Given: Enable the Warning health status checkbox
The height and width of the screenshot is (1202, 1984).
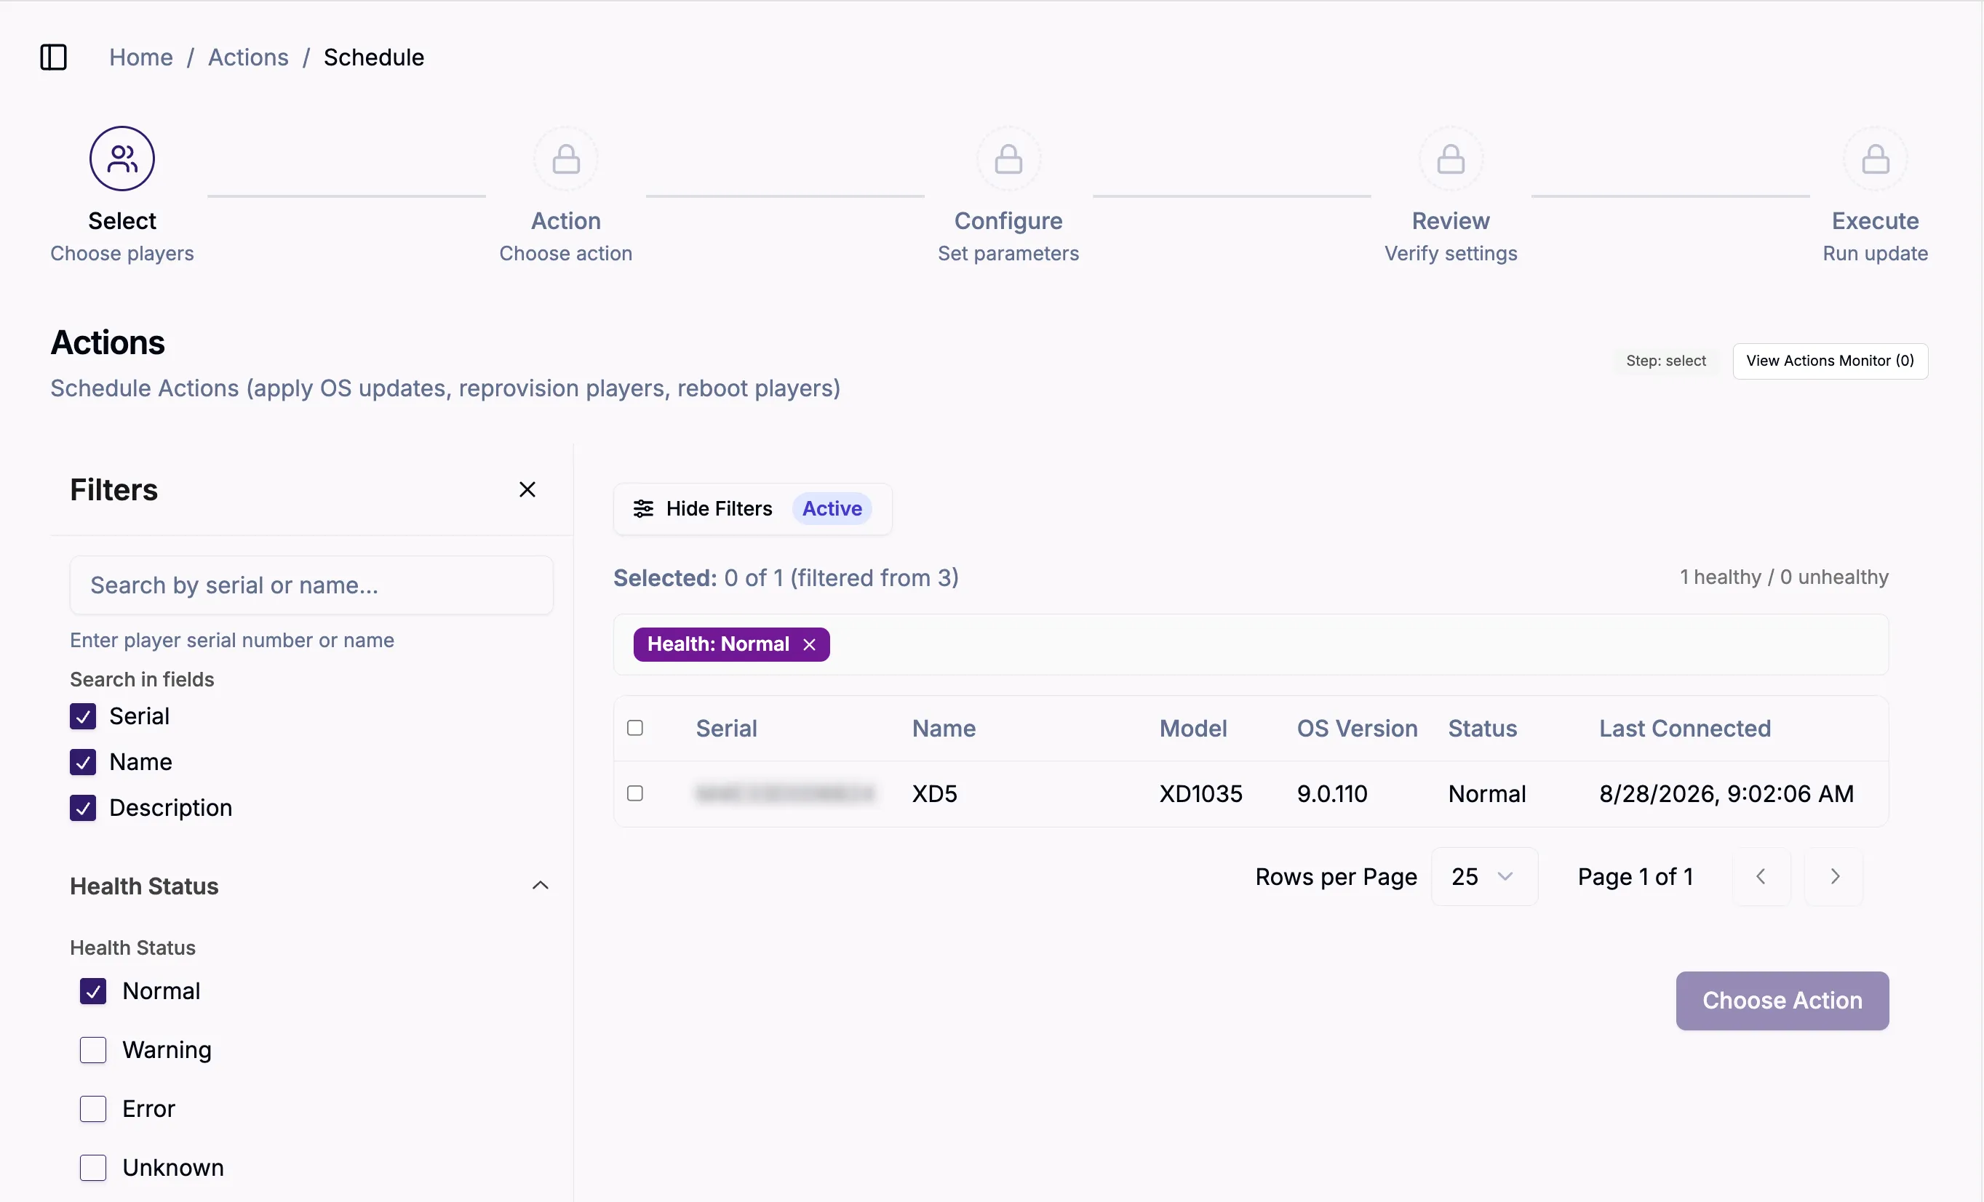Looking at the screenshot, I should tap(93, 1050).
